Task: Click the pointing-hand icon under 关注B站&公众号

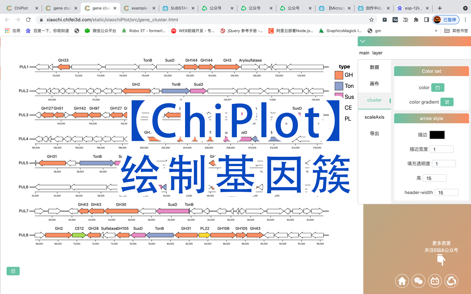Action: 441,259
